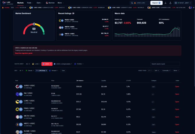Image resolution: width=195 pixels, height=134 pixels.
Task: Filter quote asset by TERRA
Action: [x=79, y=64]
